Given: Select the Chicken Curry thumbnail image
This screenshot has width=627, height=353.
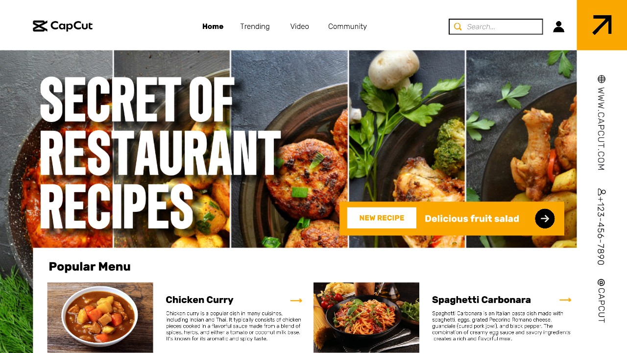Looking at the screenshot, I should [x=100, y=317].
